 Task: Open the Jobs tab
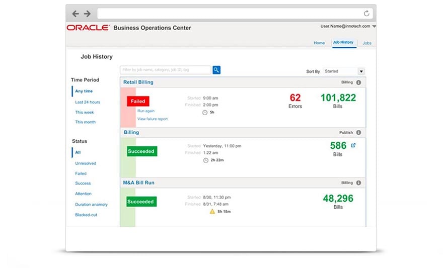click(367, 43)
